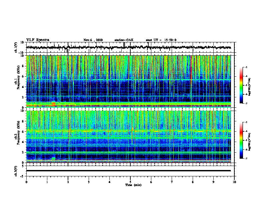
Task: Click the time axis tick label '9'
Action: (213, 182)
